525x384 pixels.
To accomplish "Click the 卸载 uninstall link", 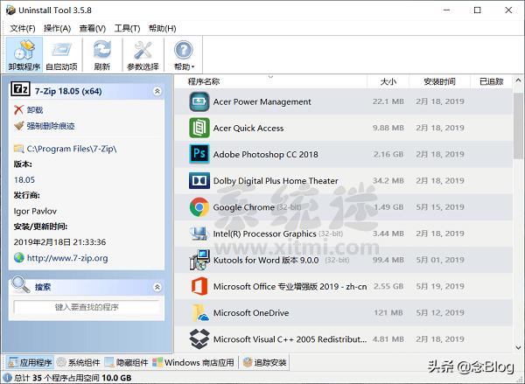I will click(x=35, y=110).
